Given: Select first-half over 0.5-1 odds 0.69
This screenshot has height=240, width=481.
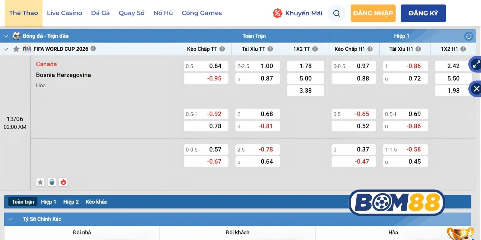Looking at the screenshot, I should tap(405, 114).
